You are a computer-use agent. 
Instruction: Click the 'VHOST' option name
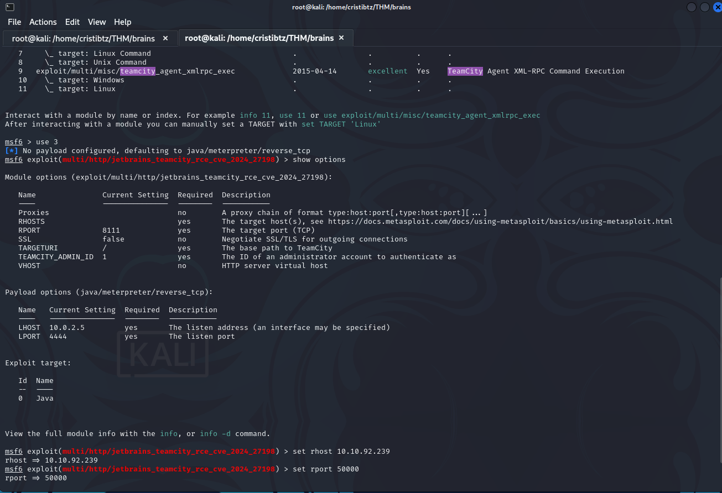(x=29, y=266)
